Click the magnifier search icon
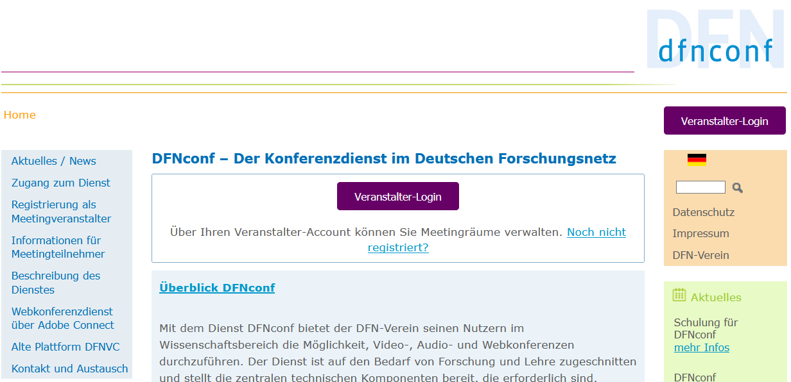This screenshot has height=382, width=791. pos(738,188)
